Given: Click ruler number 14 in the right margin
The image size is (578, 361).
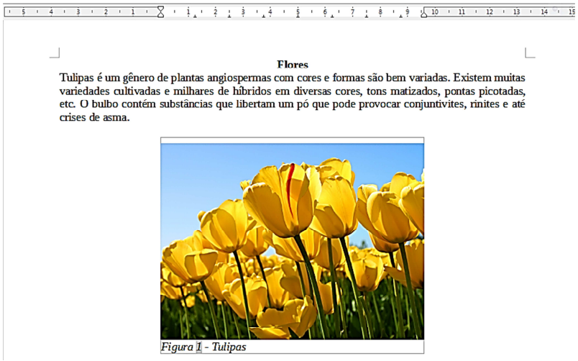Looking at the screenshot, I should (543, 12).
